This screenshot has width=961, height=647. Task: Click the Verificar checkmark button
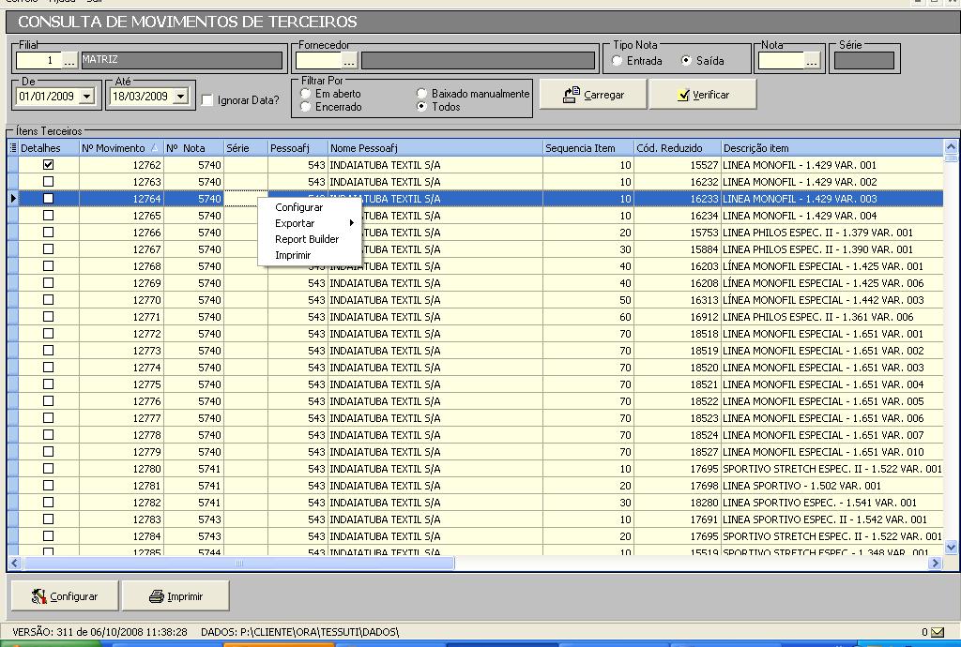(x=702, y=95)
